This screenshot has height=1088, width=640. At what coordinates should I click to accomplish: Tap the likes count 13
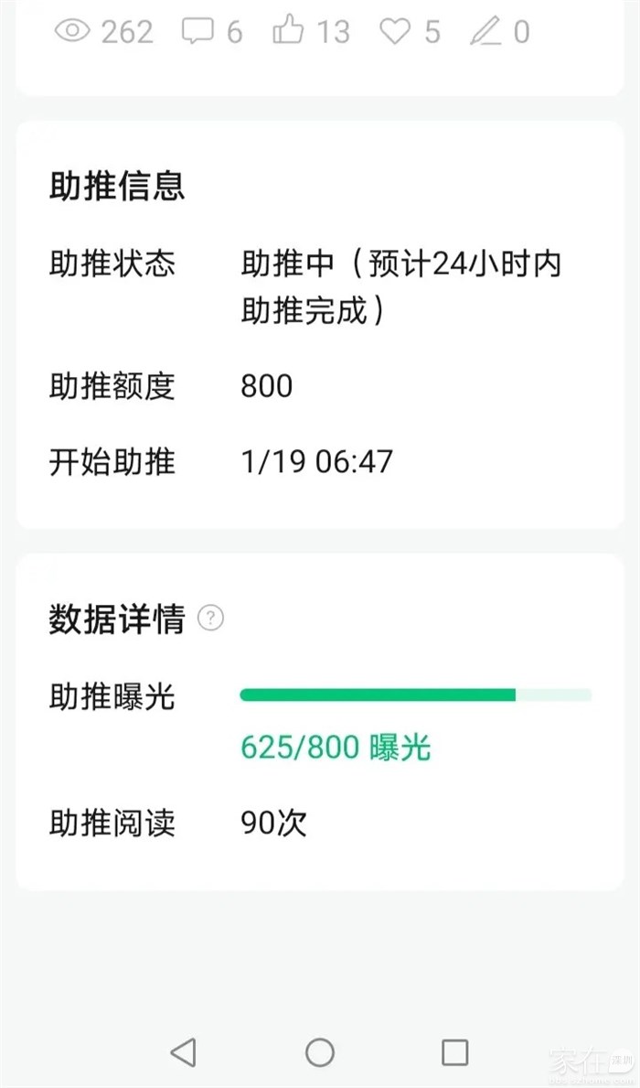[333, 32]
